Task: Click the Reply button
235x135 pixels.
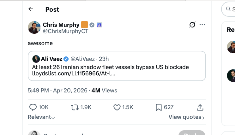Action: coord(191,134)
